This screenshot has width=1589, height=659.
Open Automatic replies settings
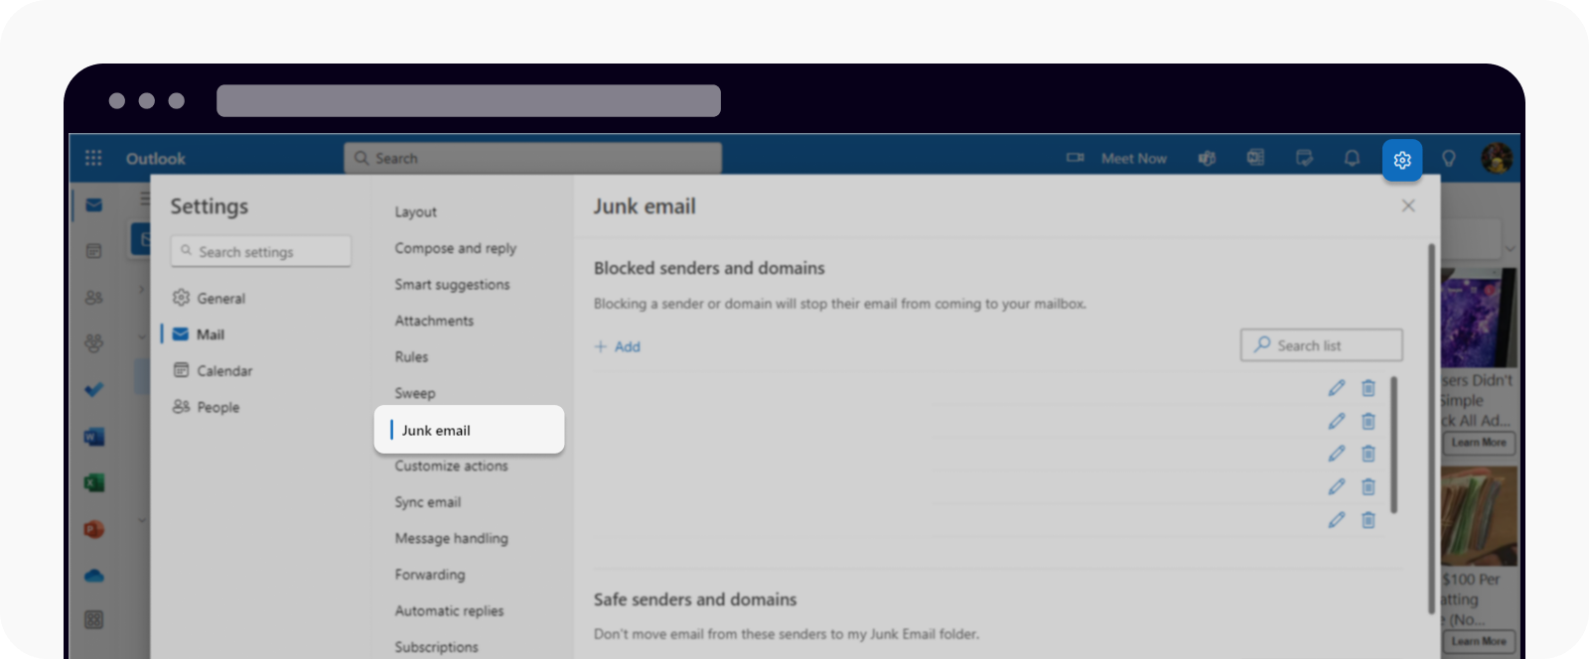pyautogui.click(x=449, y=610)
